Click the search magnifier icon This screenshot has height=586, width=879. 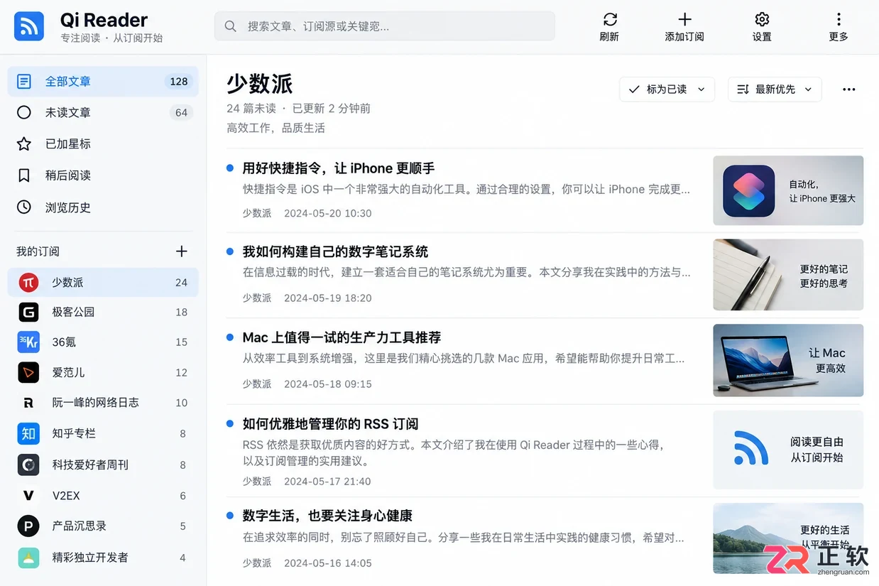click(230, 26)
